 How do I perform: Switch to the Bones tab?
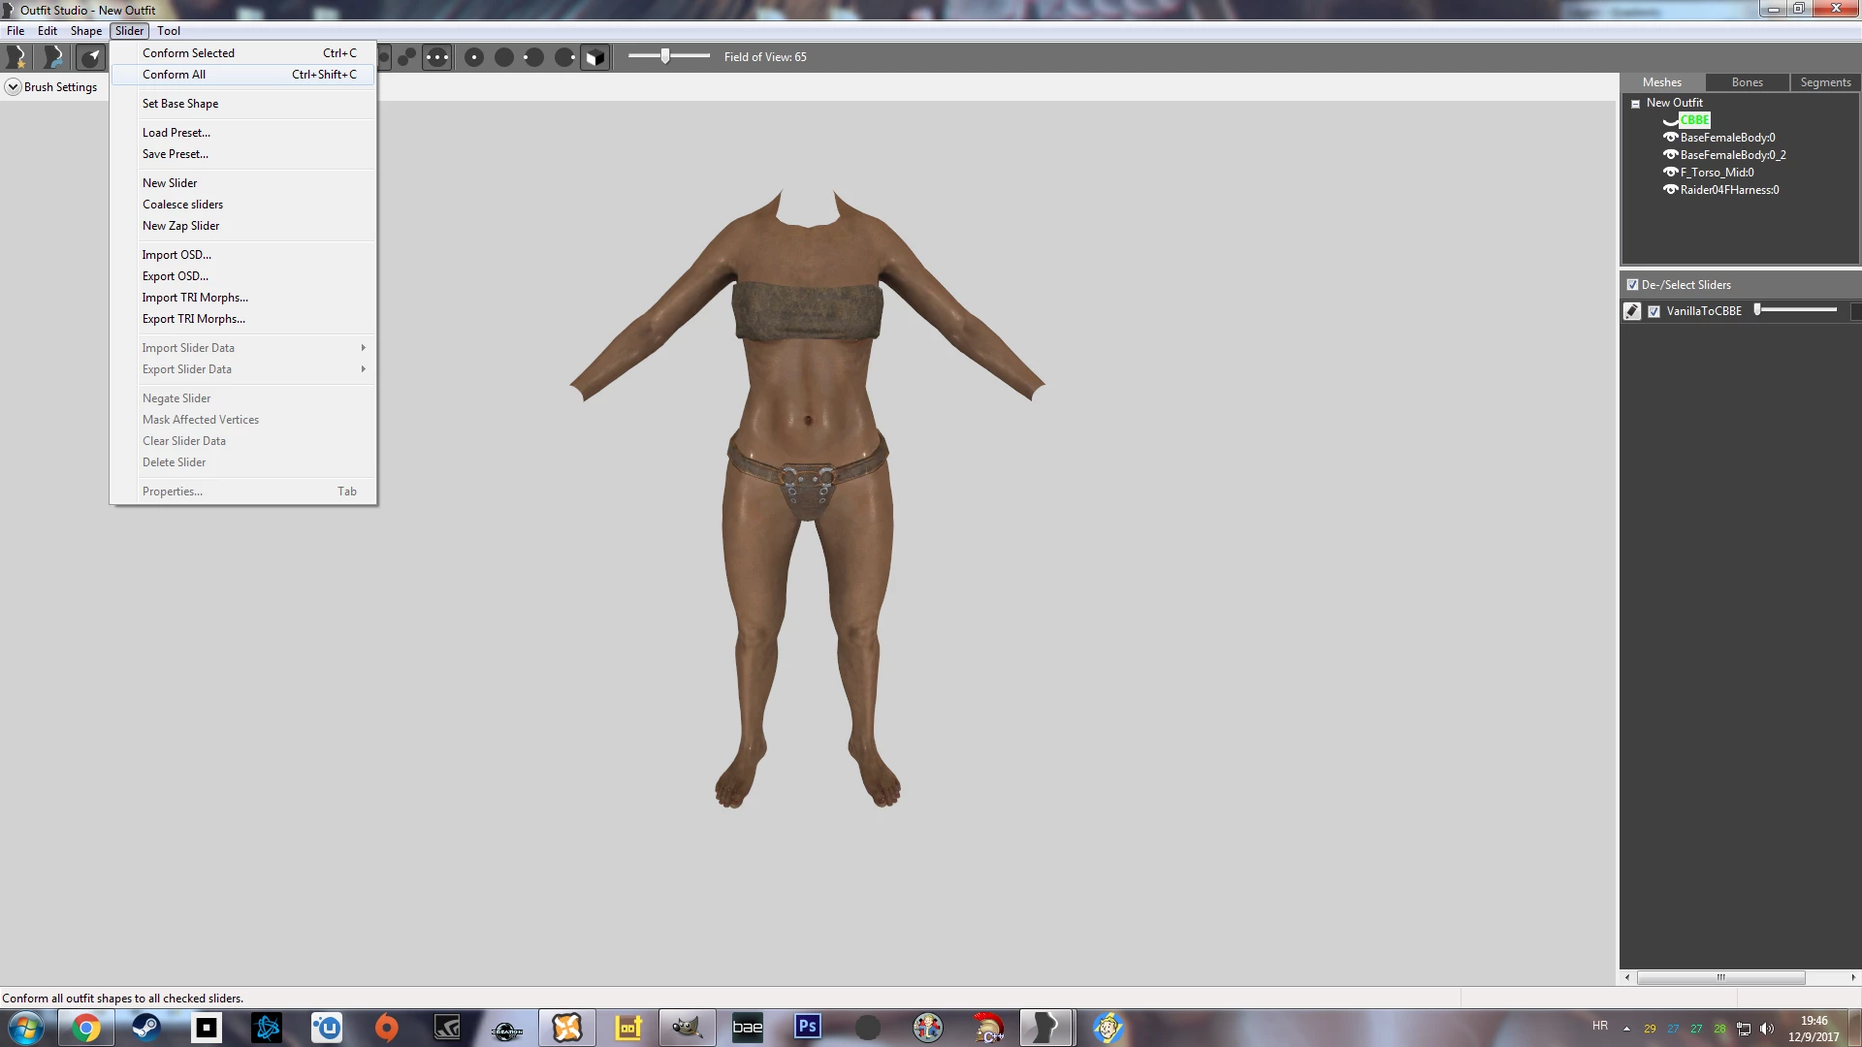(x=1747, y=82)
